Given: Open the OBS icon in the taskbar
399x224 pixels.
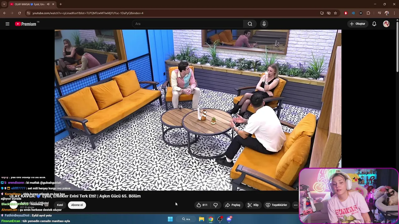Looking at the screenshot, I should click(220, 219).
